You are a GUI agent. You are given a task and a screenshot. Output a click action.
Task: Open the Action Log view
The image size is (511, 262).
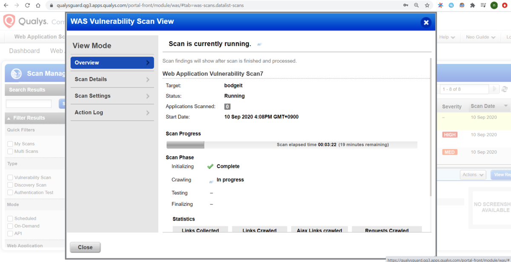(x=112, y=112)
